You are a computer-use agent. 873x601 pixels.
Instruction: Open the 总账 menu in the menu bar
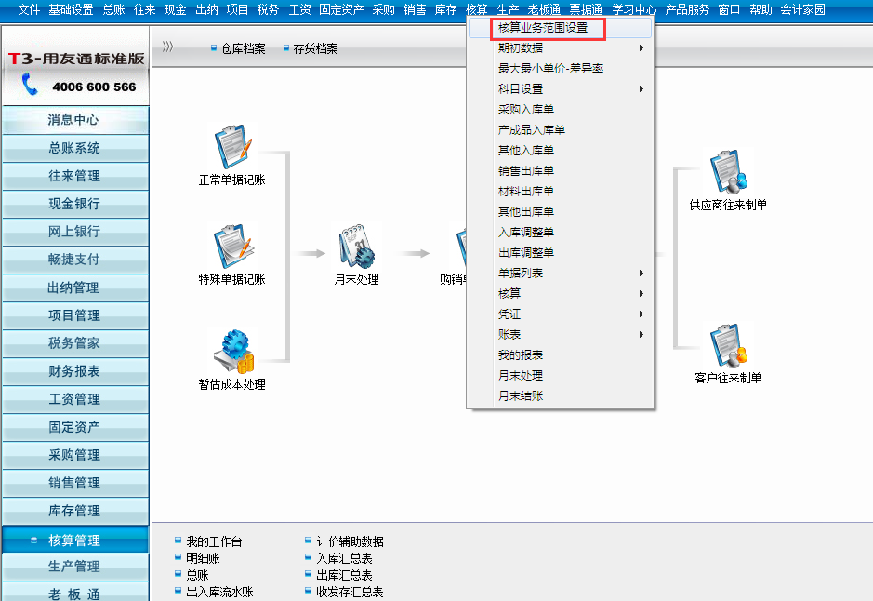point(113,9)
